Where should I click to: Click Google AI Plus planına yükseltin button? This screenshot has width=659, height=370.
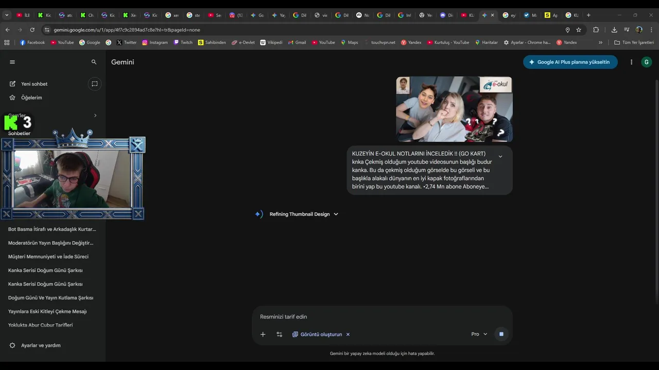(570, 62)
